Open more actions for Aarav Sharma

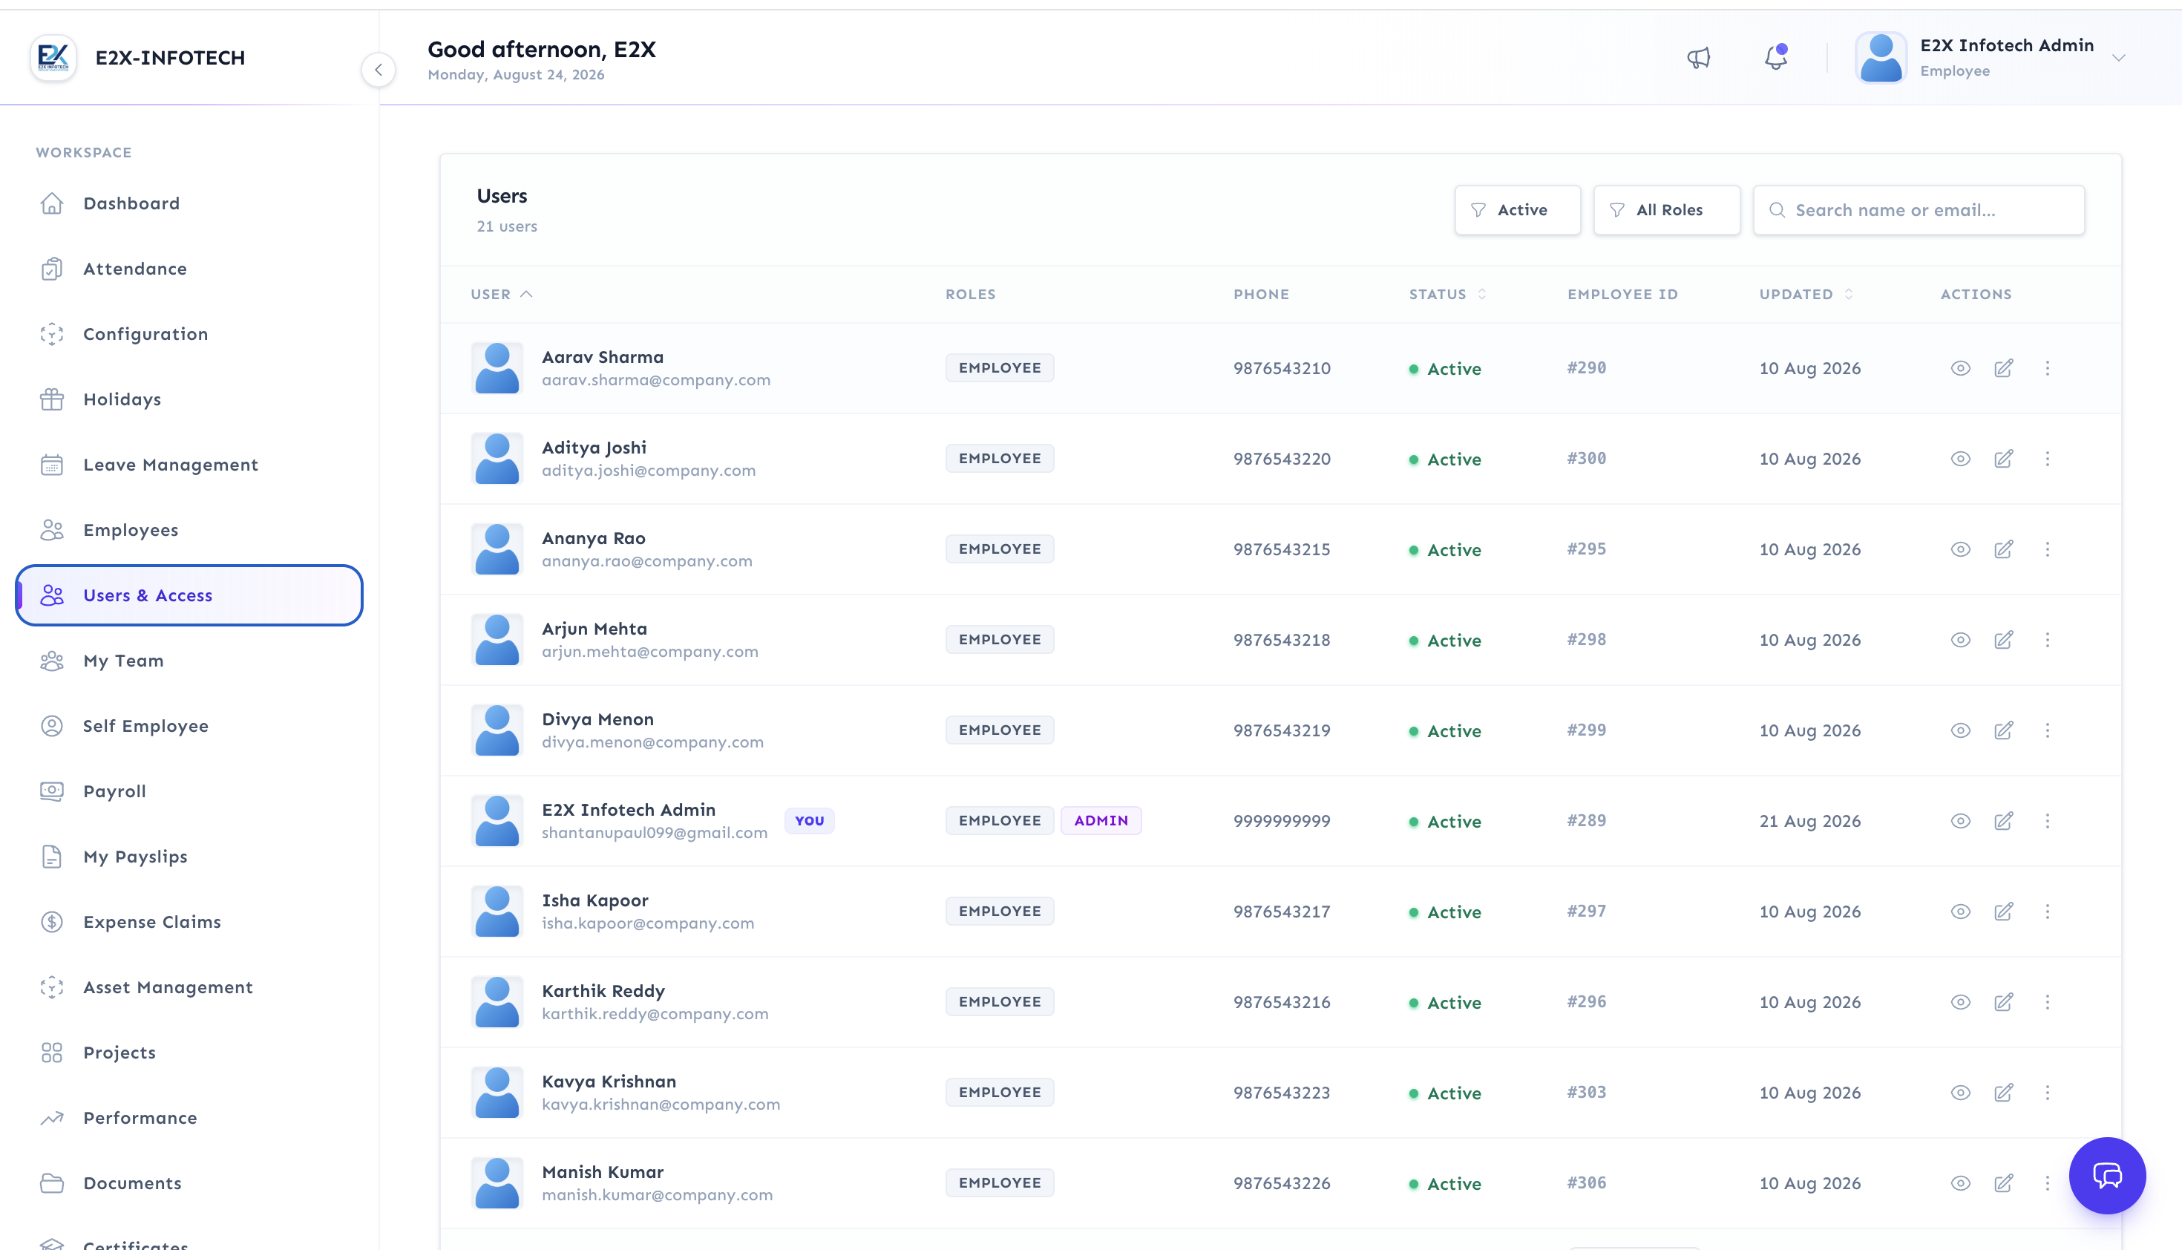[x=2047, y=368]
